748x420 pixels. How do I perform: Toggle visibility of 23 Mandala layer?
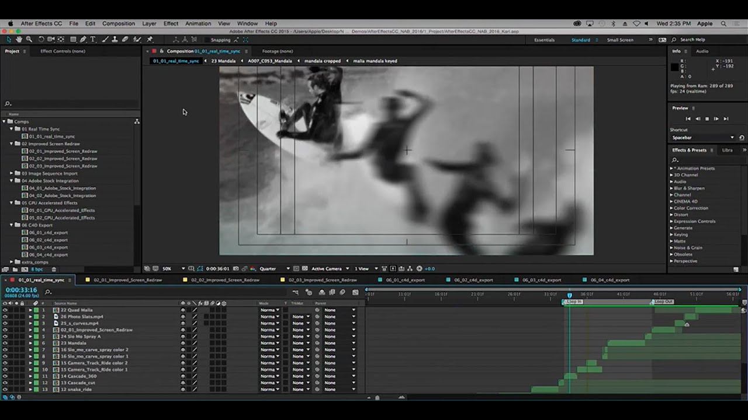5,343
